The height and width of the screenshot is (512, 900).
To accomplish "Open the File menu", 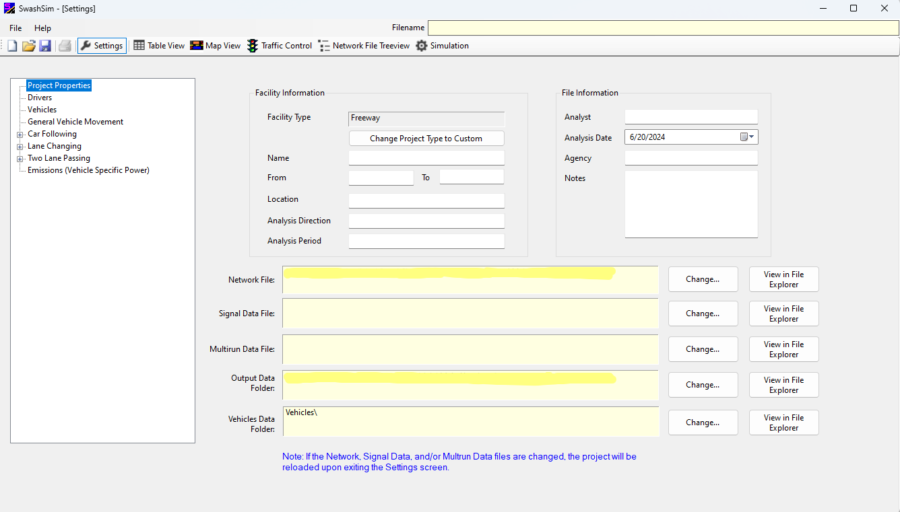I will click(x=15, y=28).
